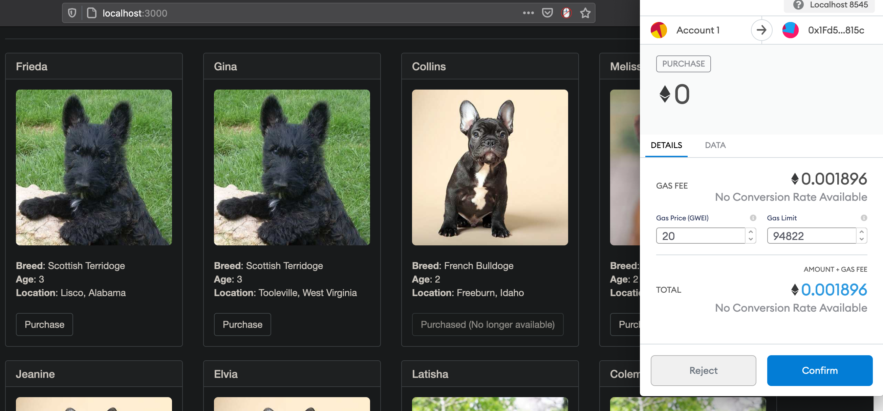Purchase the dog named Gina
883x411 pixels.
pos(242,324)
